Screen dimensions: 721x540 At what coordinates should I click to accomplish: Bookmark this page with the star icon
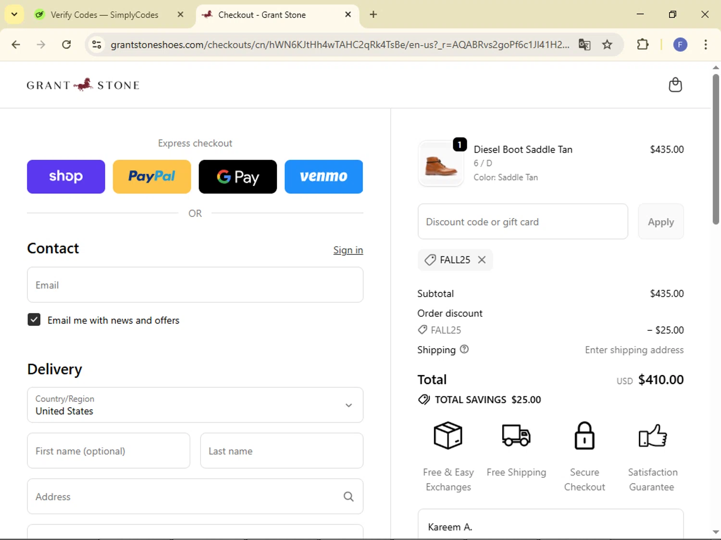coord(607,45)
